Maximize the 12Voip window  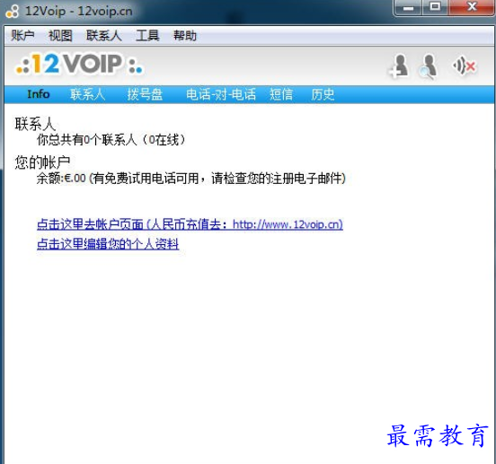pos(435,7)
